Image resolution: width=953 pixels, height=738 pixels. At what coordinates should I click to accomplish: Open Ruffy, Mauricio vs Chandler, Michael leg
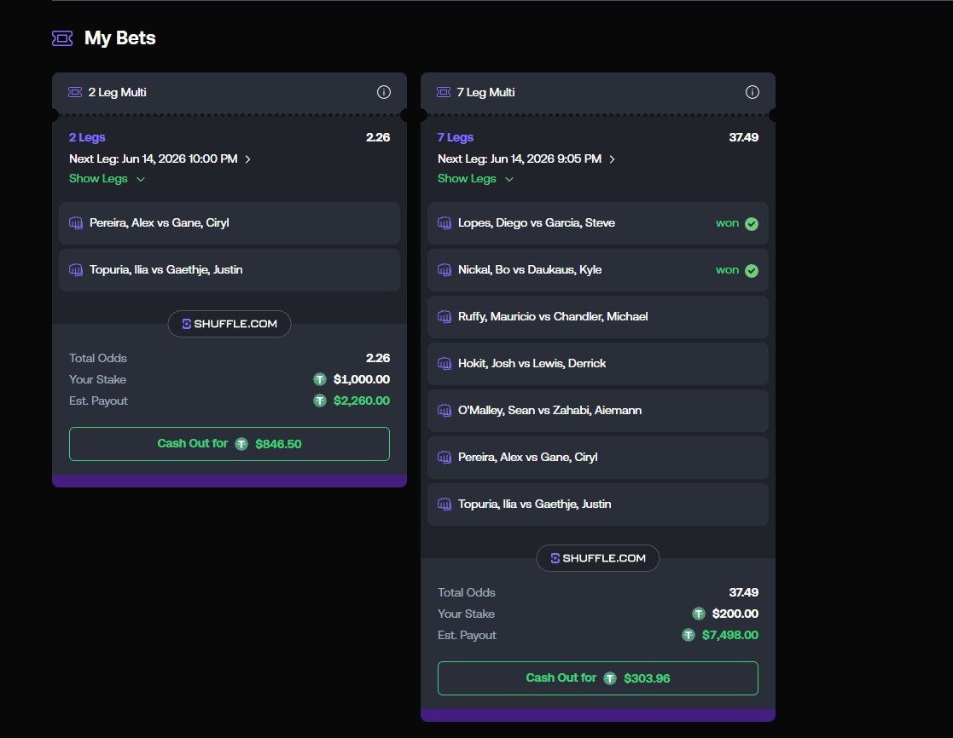point(597,317)
